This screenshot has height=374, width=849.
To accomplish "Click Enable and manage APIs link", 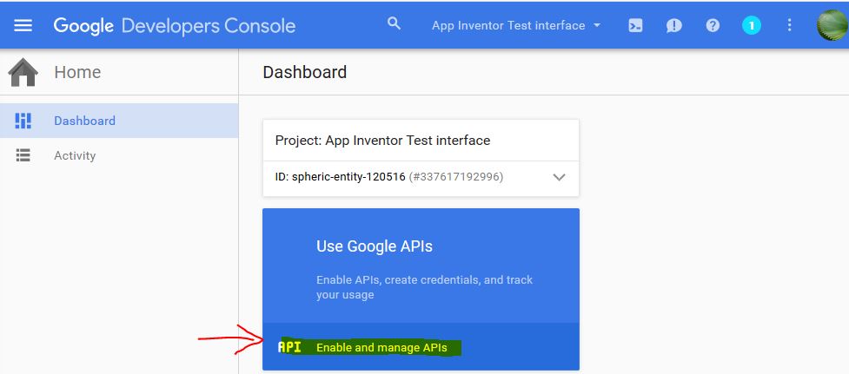I will (381, 347).
